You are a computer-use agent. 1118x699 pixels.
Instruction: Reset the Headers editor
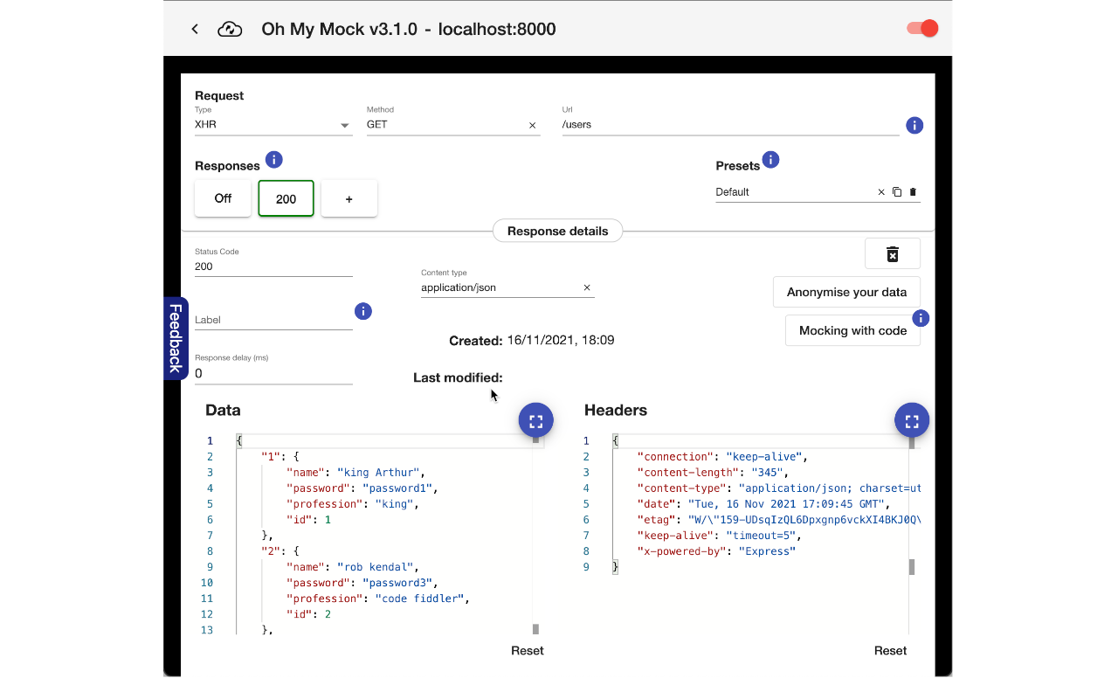coord(890,650)
